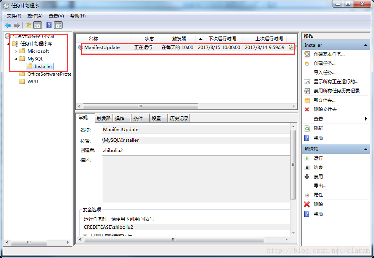This screenshot has height=258, width=374.
Task: Collapse the Installer section header in Actions pane
Action: tap(366, 45)
